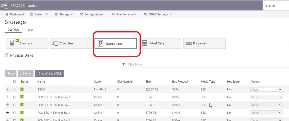The image size is (289, 121).
Task: Click green status check for Slot 9 Bay 1
Action: tap(22, 112)
